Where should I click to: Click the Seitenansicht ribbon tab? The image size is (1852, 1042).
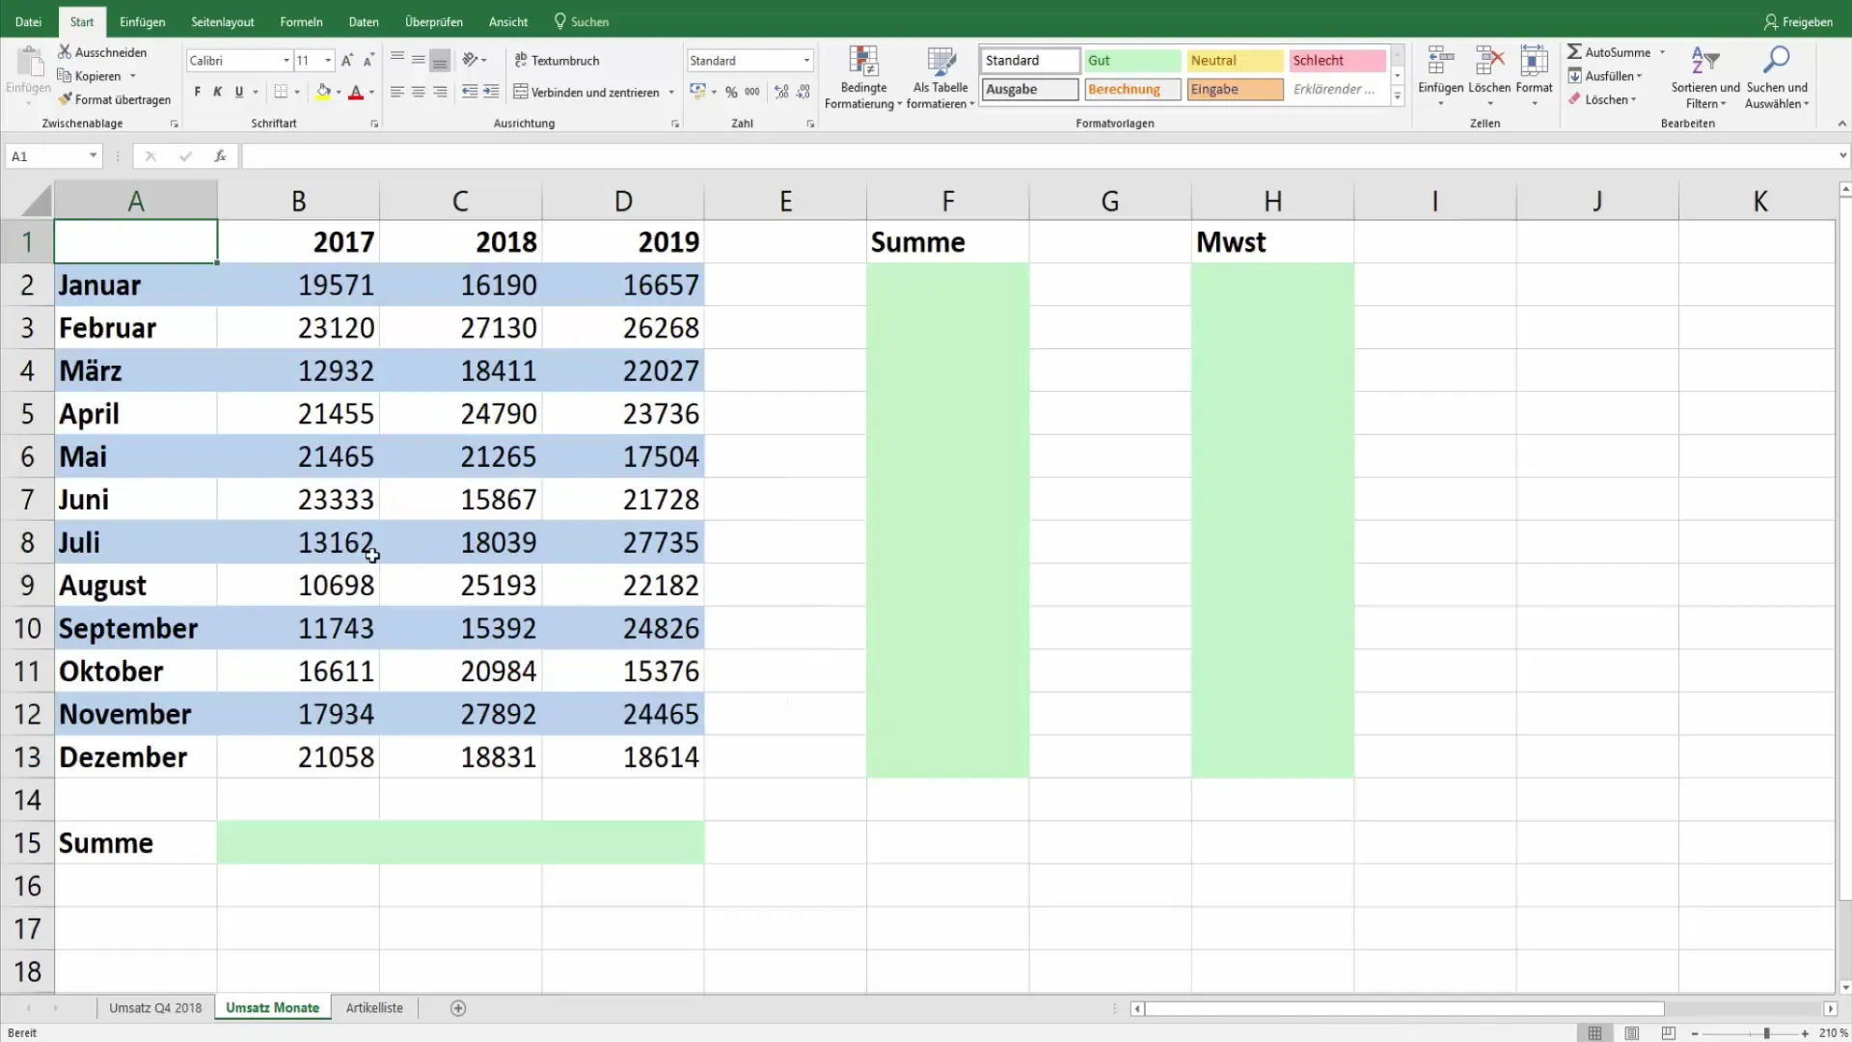[x=225, y=21]
